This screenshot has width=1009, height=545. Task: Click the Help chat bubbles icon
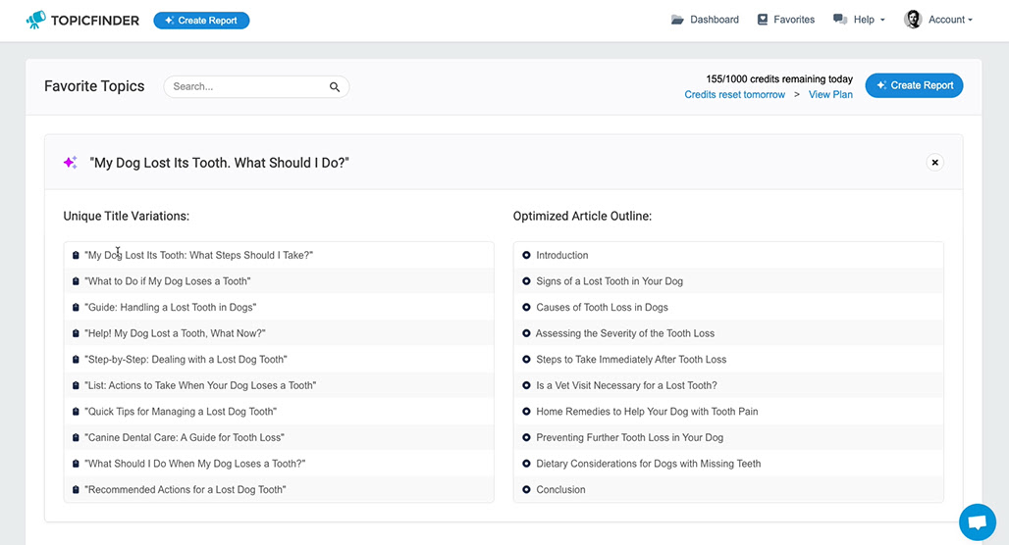[x=840, y=20]
